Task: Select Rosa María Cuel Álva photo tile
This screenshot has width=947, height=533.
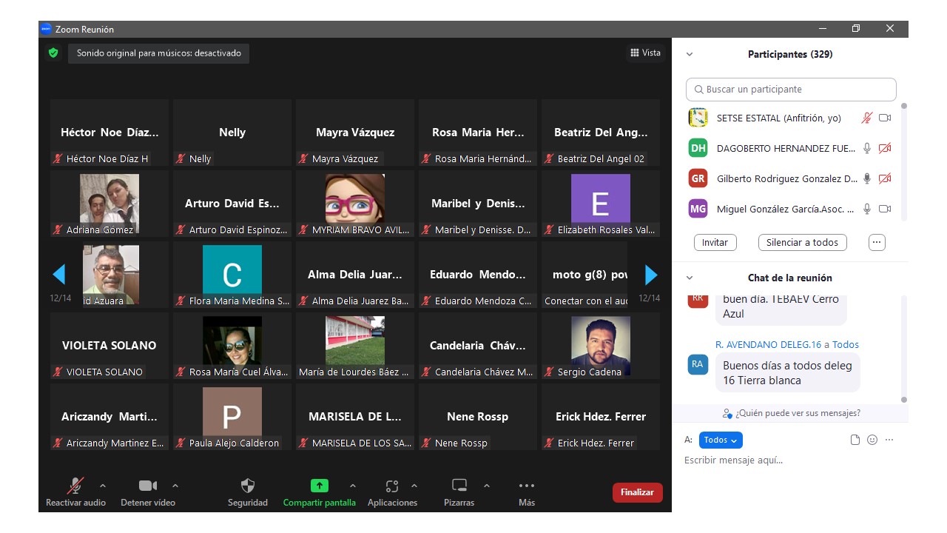Action: tap(232, 346)
